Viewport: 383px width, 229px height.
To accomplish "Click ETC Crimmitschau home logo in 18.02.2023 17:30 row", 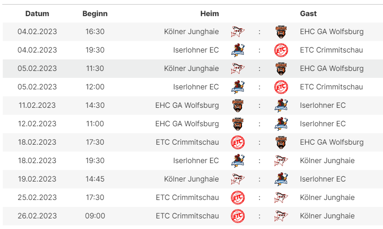I will pyautogui.click(x=238, y=142).
